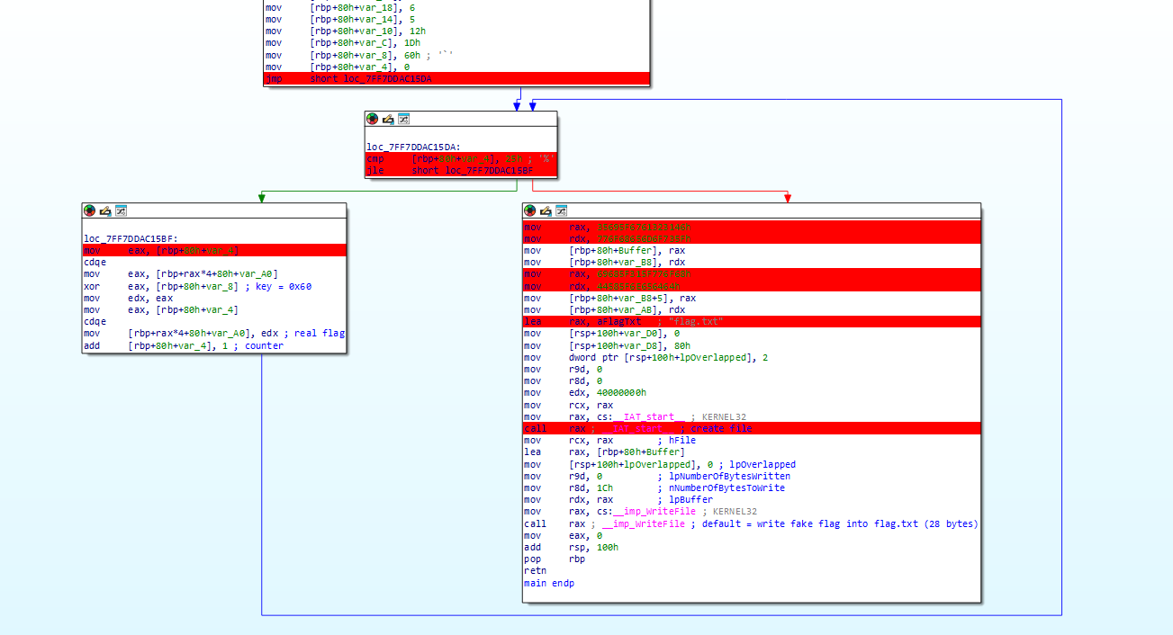Viewport: 1173px width, 635px height.
Task: Click the highlighted mov rax, 69685F315F776F68h line
Action: point(752,273)
